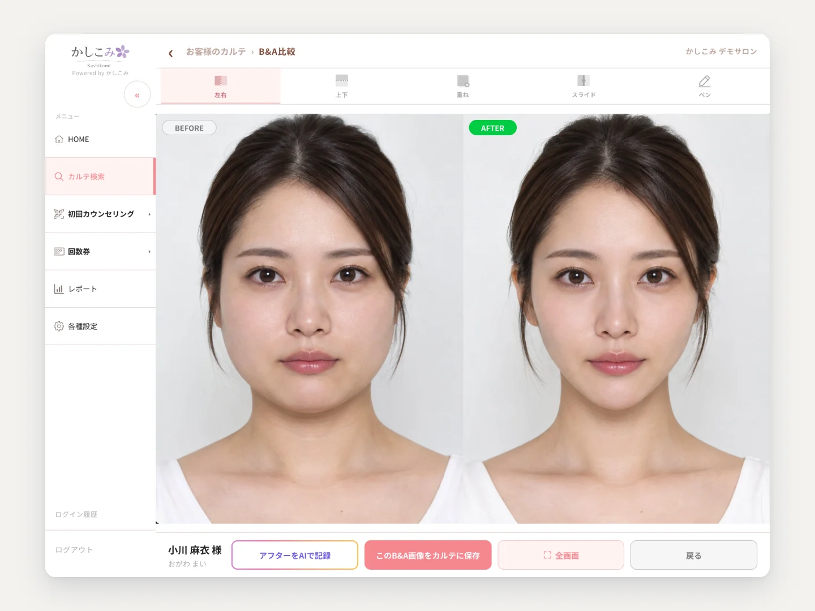Viewport: 815px width, 611px height.
Task: Click the gear icon for 各種設定
Action: [59, 326]
